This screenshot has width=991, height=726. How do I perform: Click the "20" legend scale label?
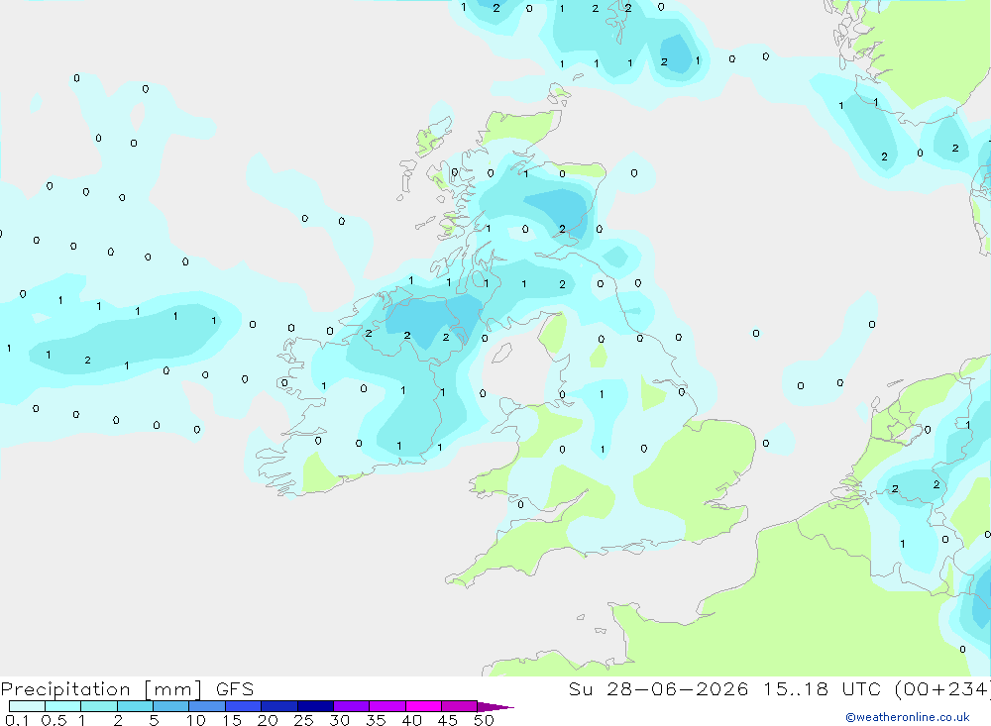[x=268, y=720]
